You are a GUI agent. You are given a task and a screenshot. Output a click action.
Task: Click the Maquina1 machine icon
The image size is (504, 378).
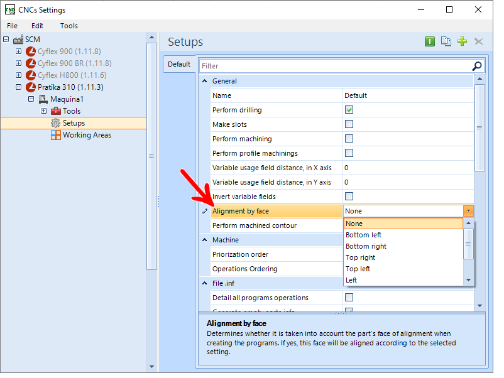[x=43, y=99]
